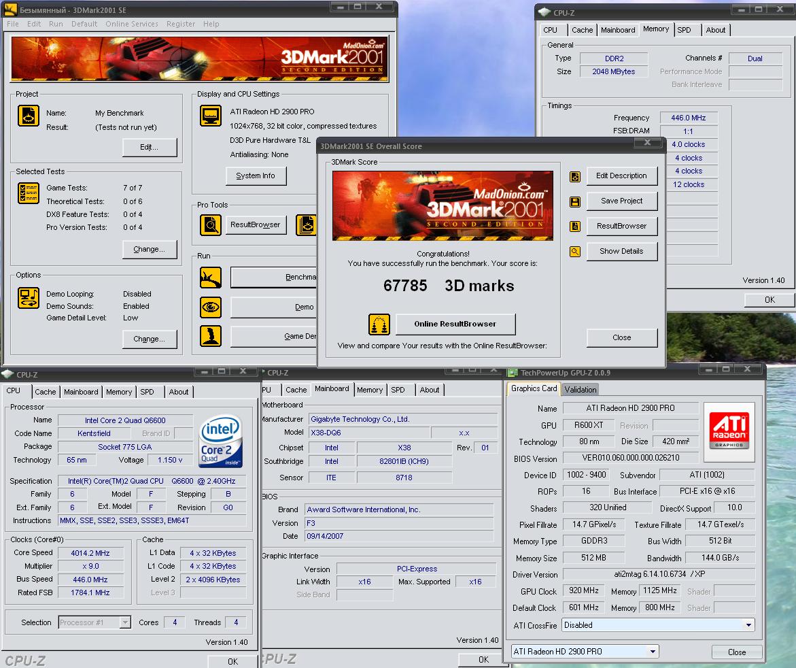Open the Run menu in 3DMark2001
The height and width of the screenshot is (668, 796).
[x=56, y=24]
